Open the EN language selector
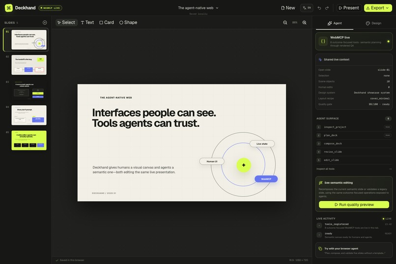The width and height of the screenshot is (396, 264). [x=307, y=8]
